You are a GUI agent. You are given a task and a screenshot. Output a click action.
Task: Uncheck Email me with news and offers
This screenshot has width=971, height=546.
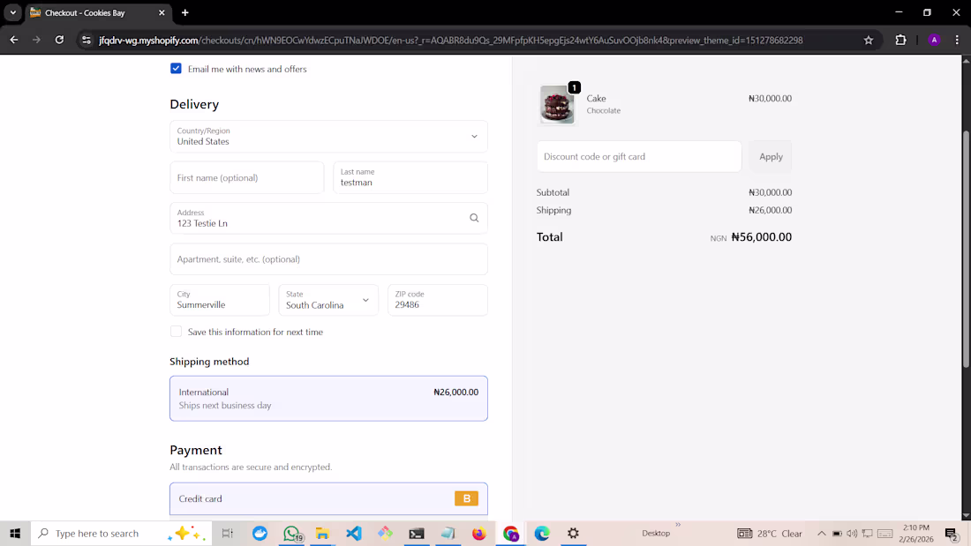176,69
